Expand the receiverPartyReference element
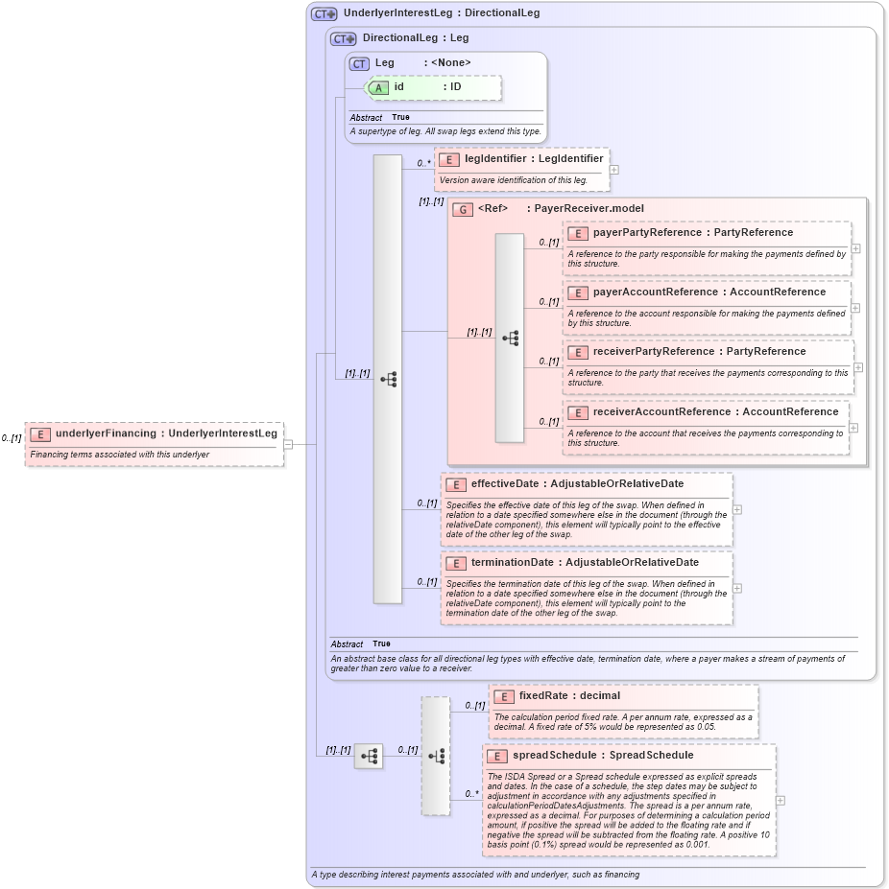Image resolution: width=889 pixels, height=889 pixels. click(x=859, y=367)
